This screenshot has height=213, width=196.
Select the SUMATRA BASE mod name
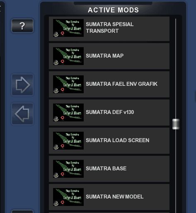coord(106,169)
